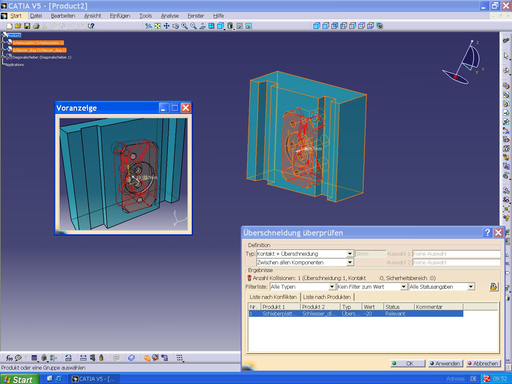Click the Hide/Show icon in the view toolbar
Image resolution: width=512 pixels, height=384 pixels.
pos(240,26)
